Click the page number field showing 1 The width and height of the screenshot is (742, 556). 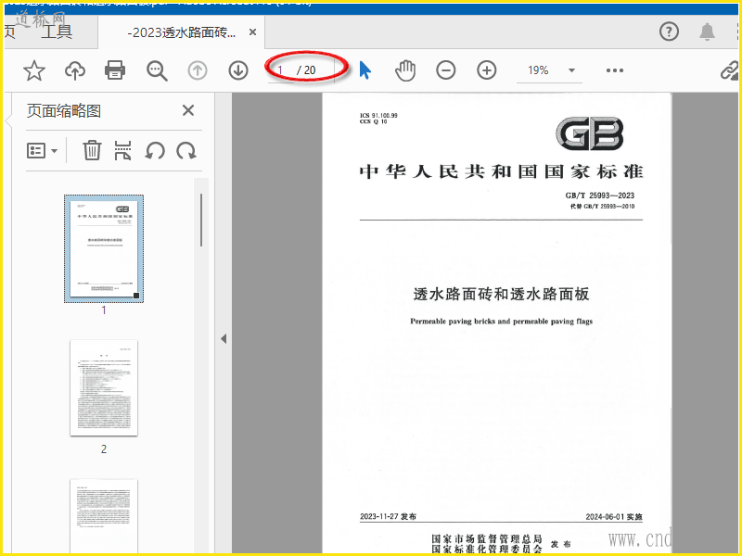coord(281,70)
